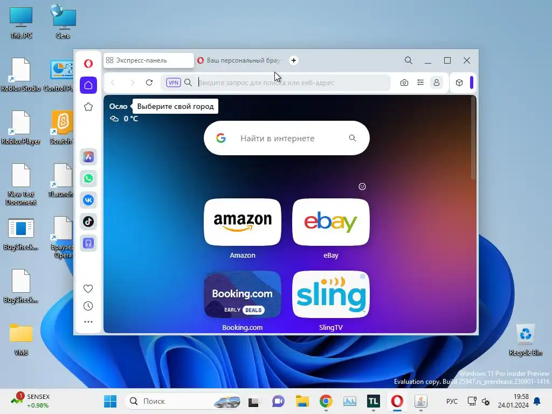552x414 pixels.
Task: Open the eBay speed dial tile
Action: [331, 222]
